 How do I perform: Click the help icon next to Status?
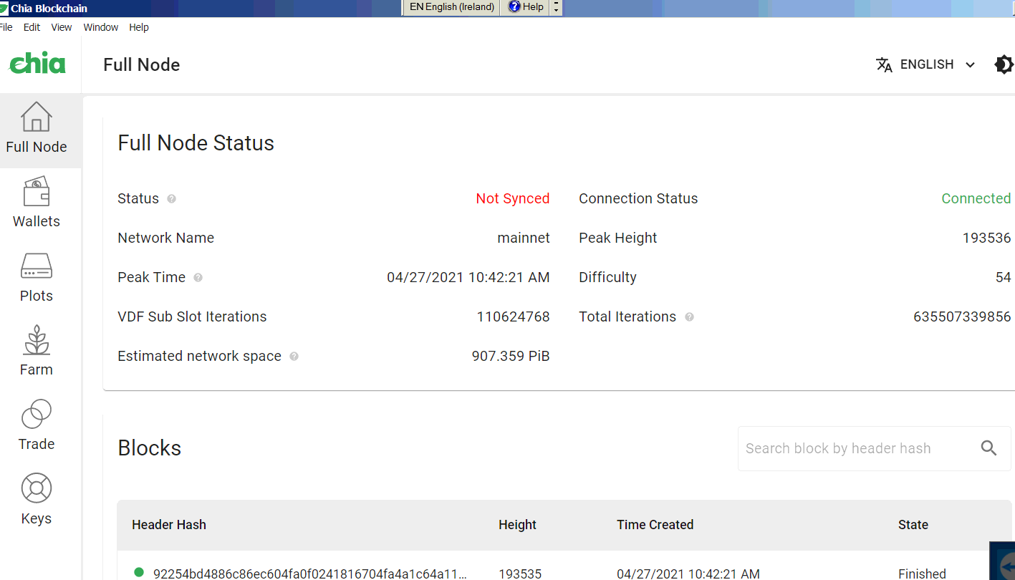pyautogui.click(x=171, y=198)
